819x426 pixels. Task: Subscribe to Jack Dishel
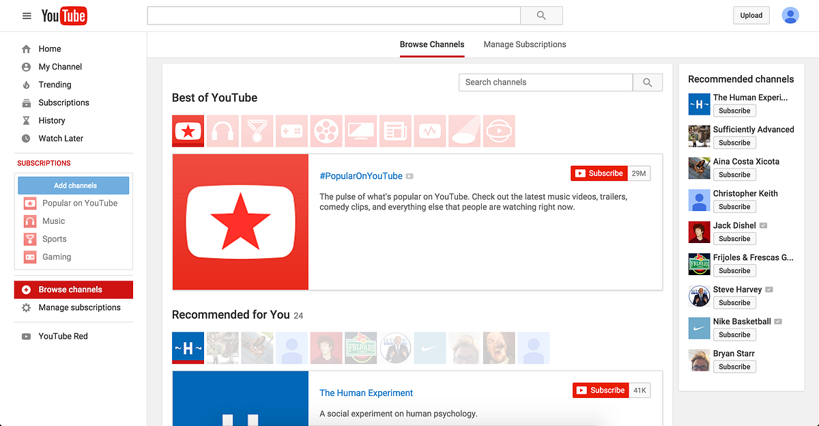tap(734, 239)
